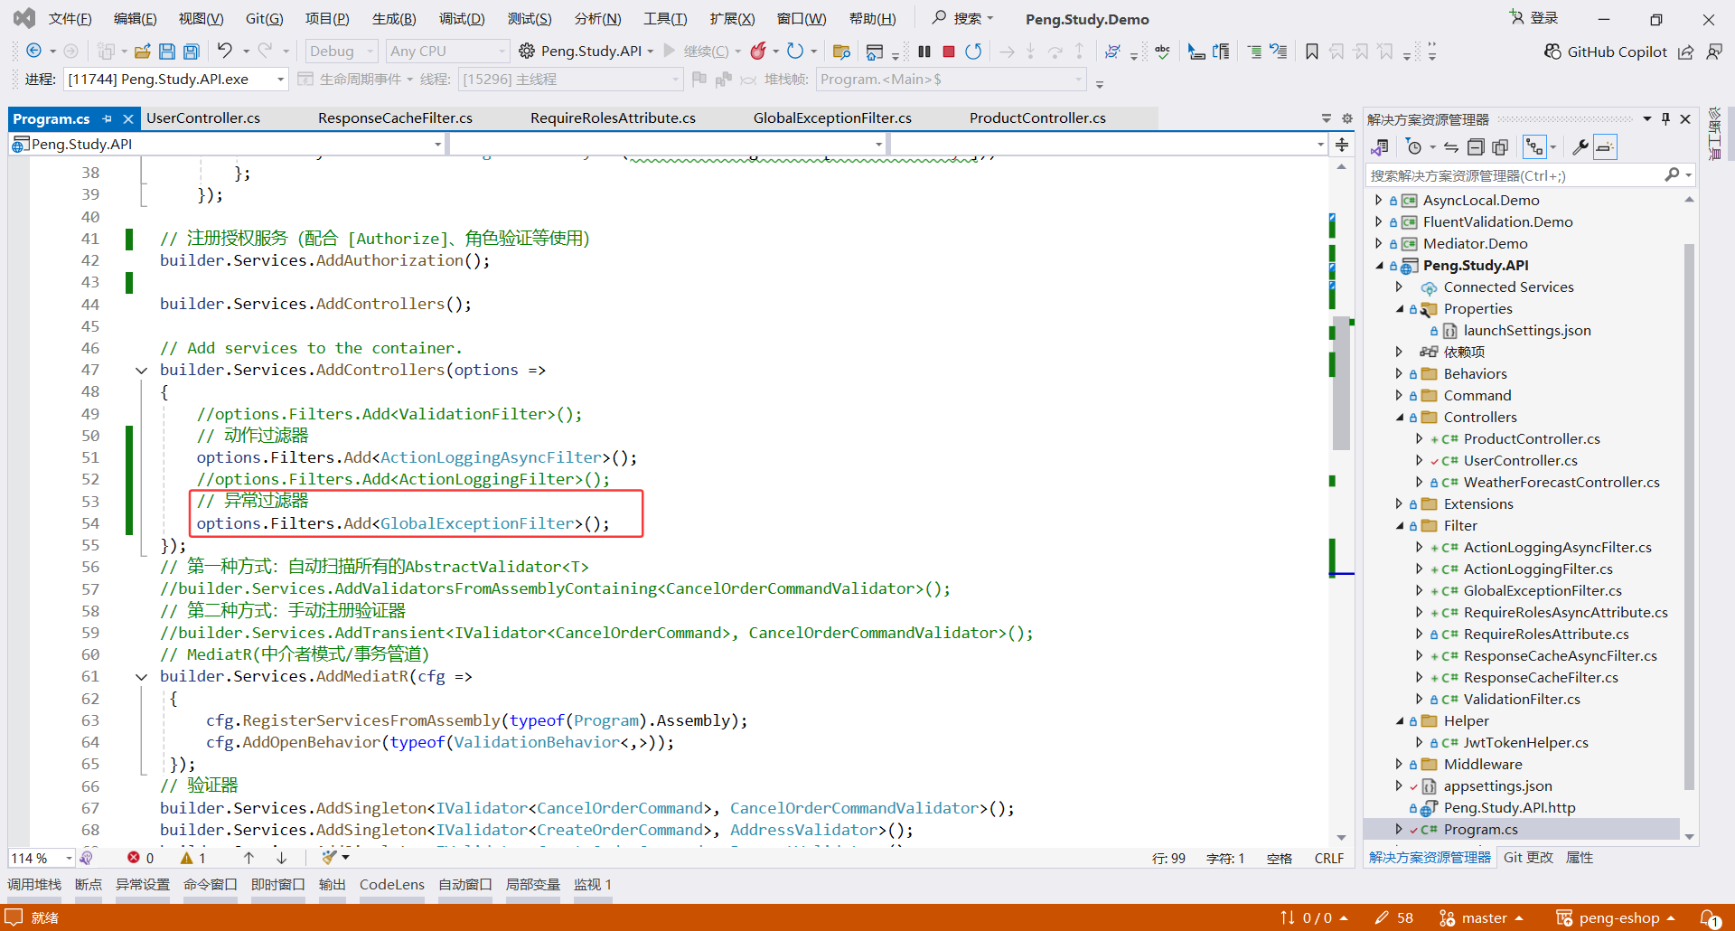
Task: Toggle Show All Files in Solution Explorer
Action: (x=1500, y=147)
